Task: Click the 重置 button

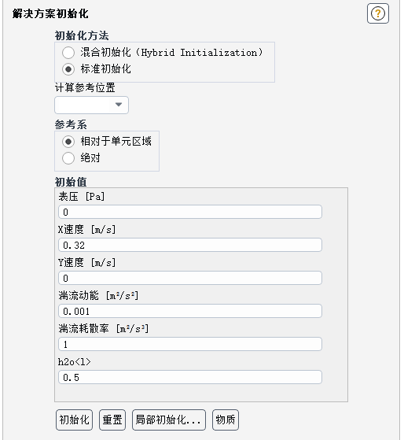Action: click(112, 420)
